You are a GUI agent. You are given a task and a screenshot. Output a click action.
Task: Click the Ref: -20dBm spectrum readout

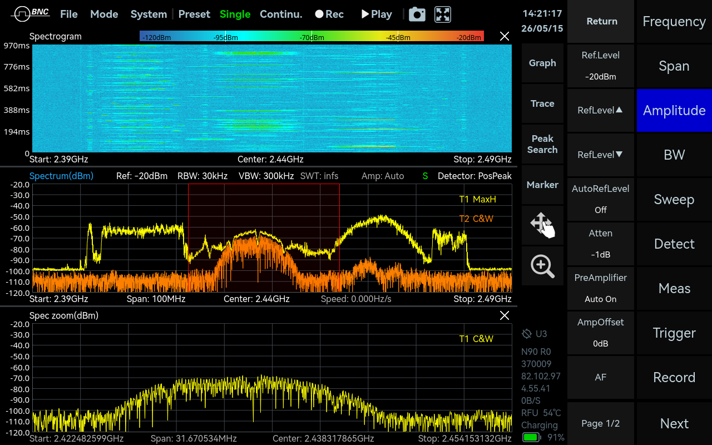(x=142, y=176)
